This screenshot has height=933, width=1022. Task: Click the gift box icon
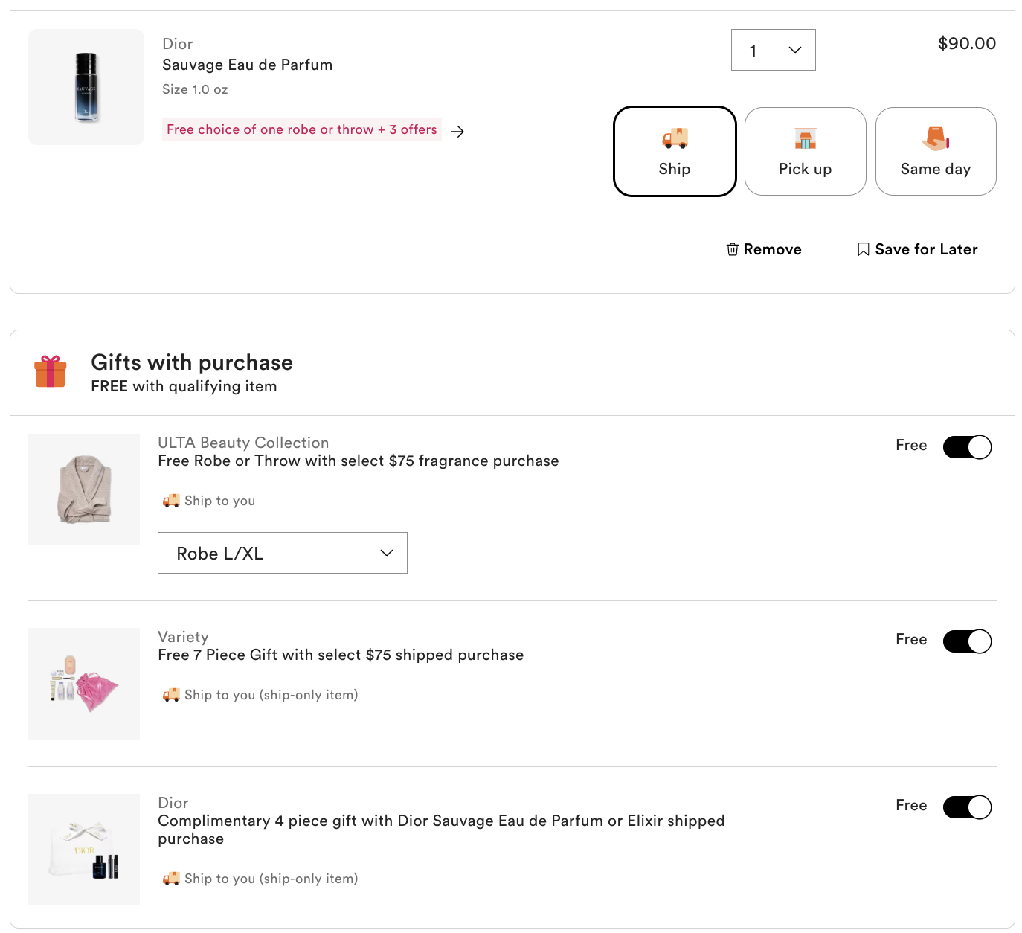[51, 371]
